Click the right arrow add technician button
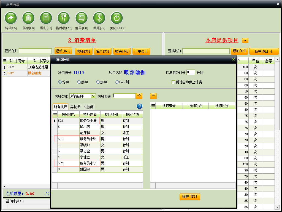This screenshot has width=282, height=212. tap(139, 96)
